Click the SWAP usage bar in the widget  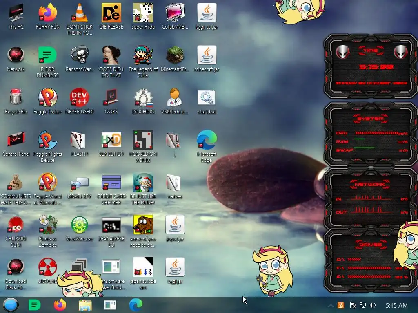(x=364, y=148)
